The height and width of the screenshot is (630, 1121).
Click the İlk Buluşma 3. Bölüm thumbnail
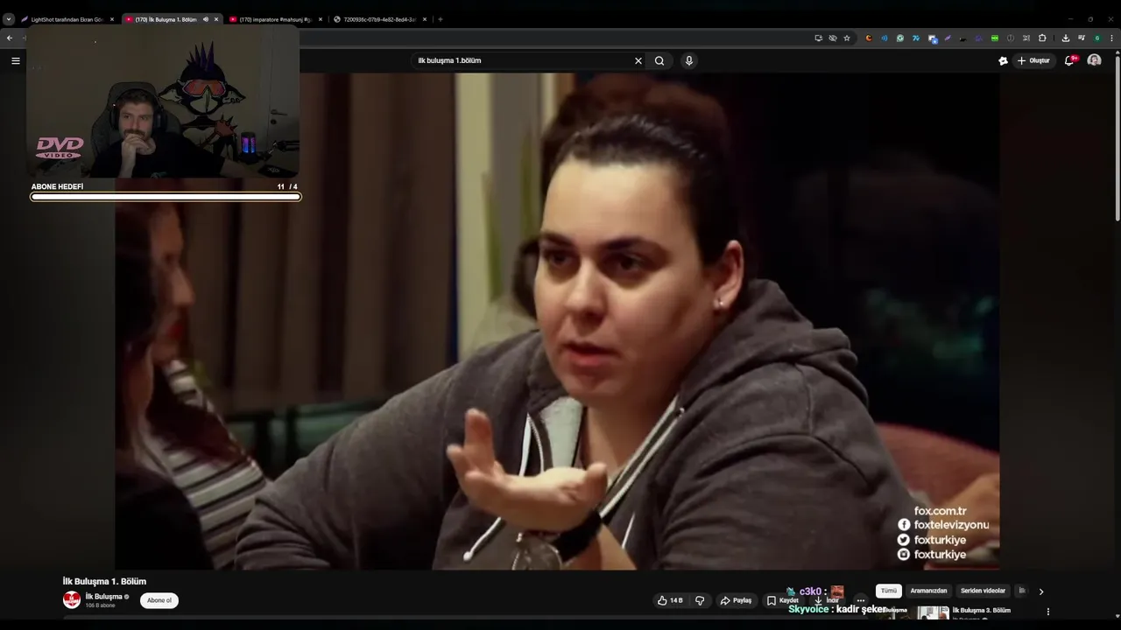914,612
